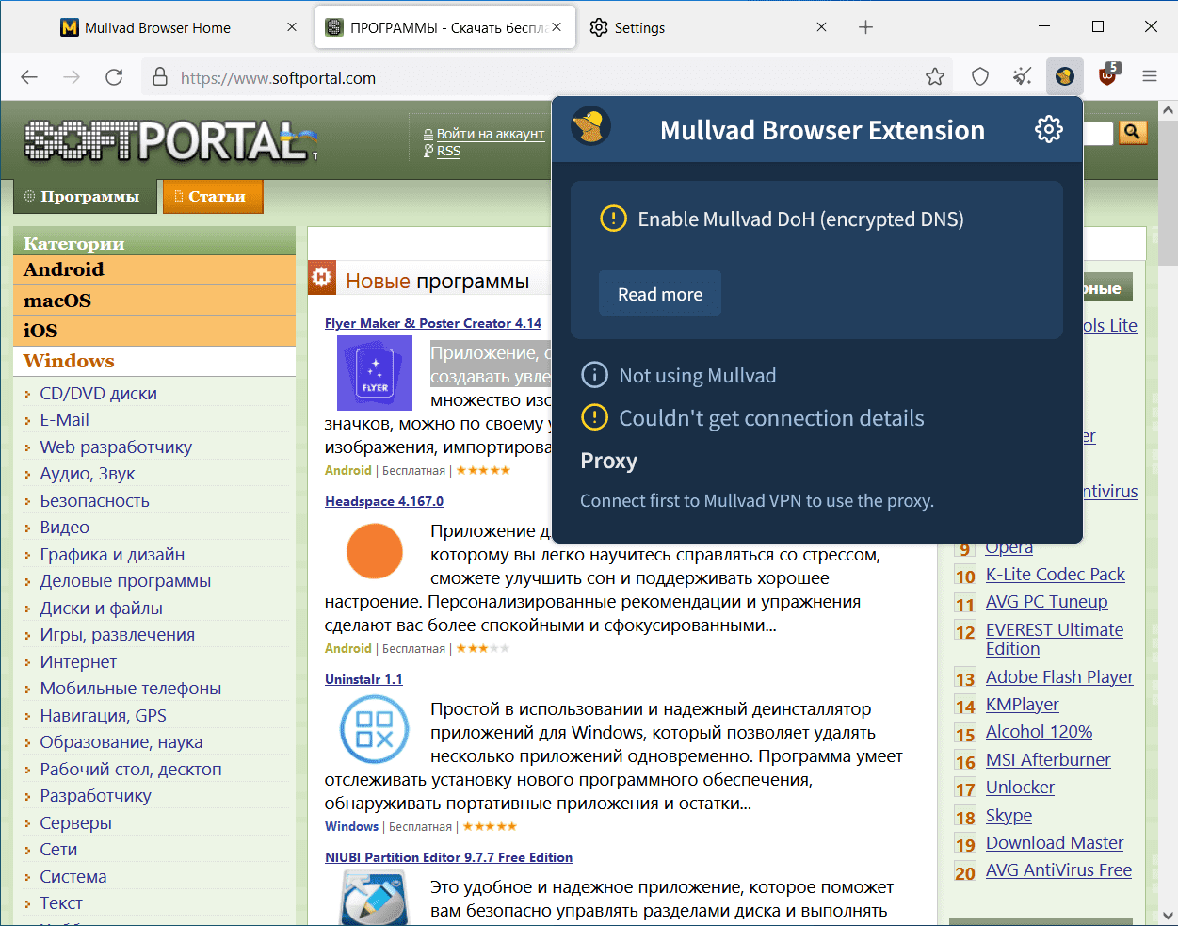
Task: Open EVEREST Ultimate Edition link
Action: click(1054, 640)
